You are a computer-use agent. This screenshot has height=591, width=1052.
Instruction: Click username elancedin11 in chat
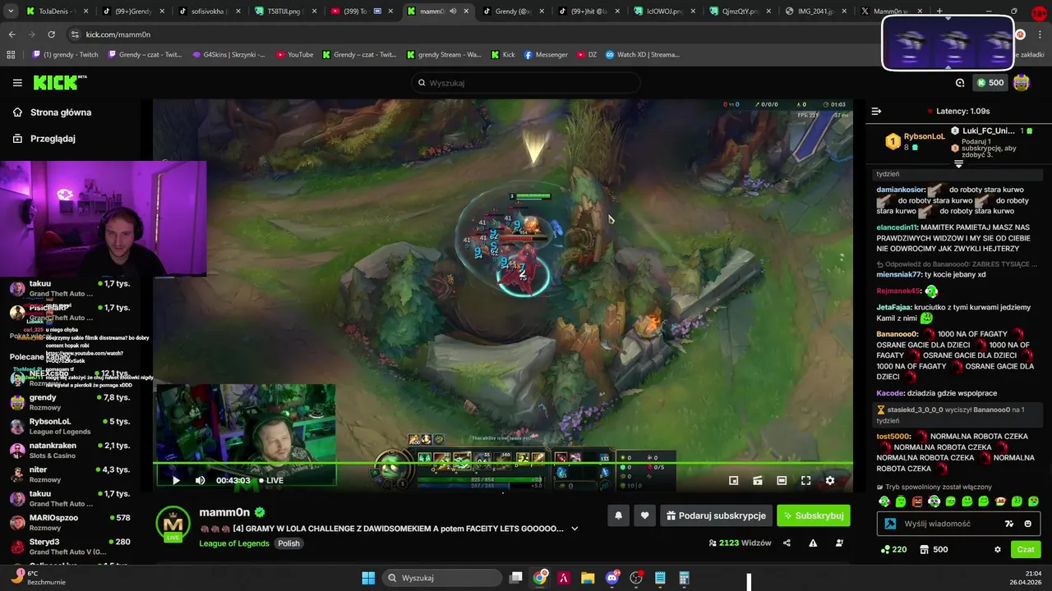pos(897,227)
